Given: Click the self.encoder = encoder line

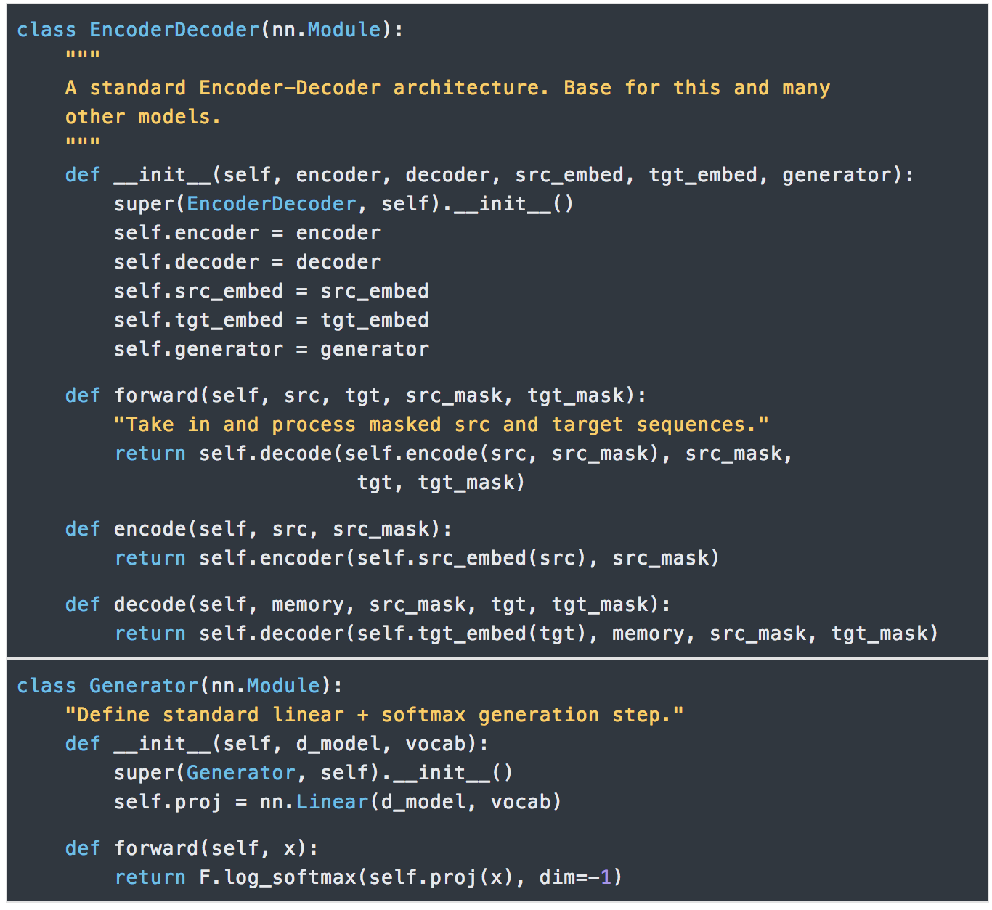Looking at the screenshot, I should (x=247, y=233).
